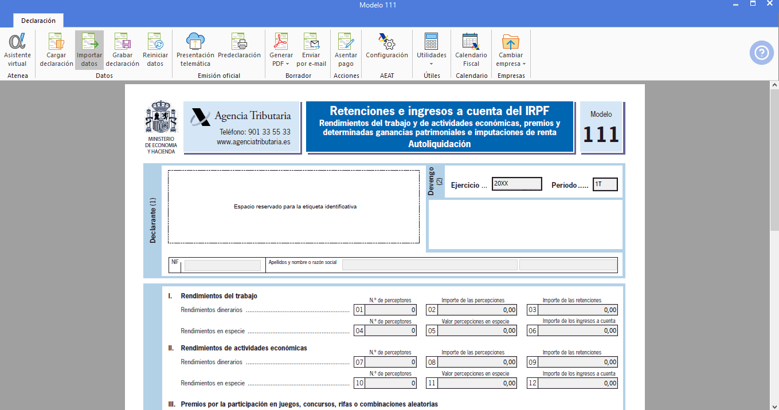Click the www.agenciatributaria.es text

[253, 142]
